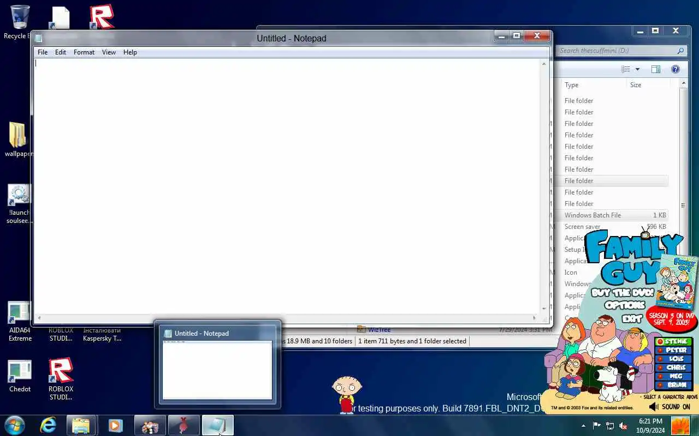Open the Notepad Help menu
The height and width of the screenshot is (436, 699).
point(130,52)
